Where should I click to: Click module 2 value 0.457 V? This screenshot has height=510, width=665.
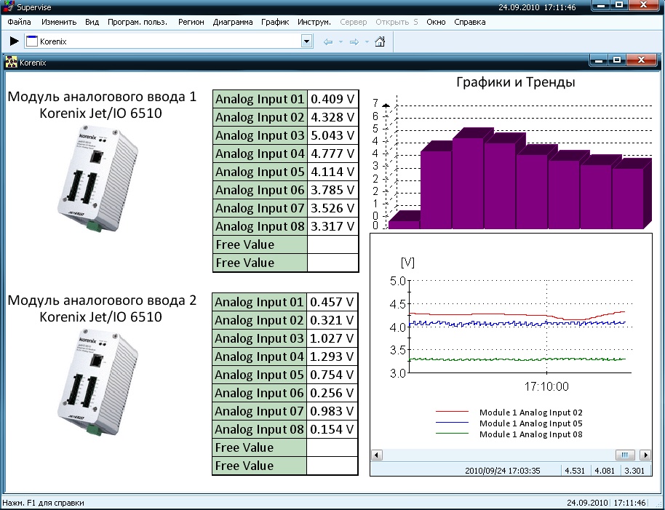(332, 302)
